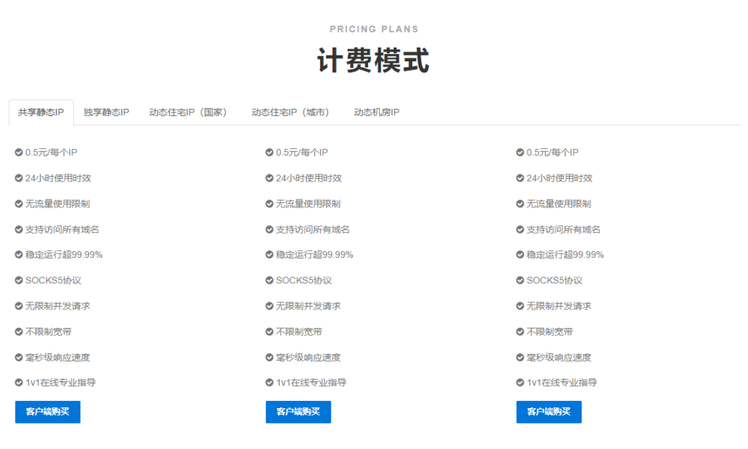
Task: Click check icon beside 0.5元/每个IP in third column
Action: (x=520, y=153)
